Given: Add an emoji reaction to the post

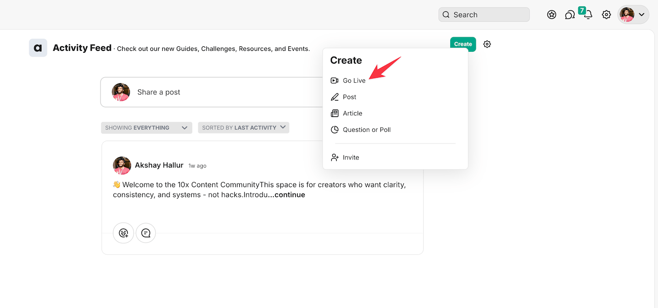Looking at the screenshot, I should pyautogui.click(x=123, y=233).
